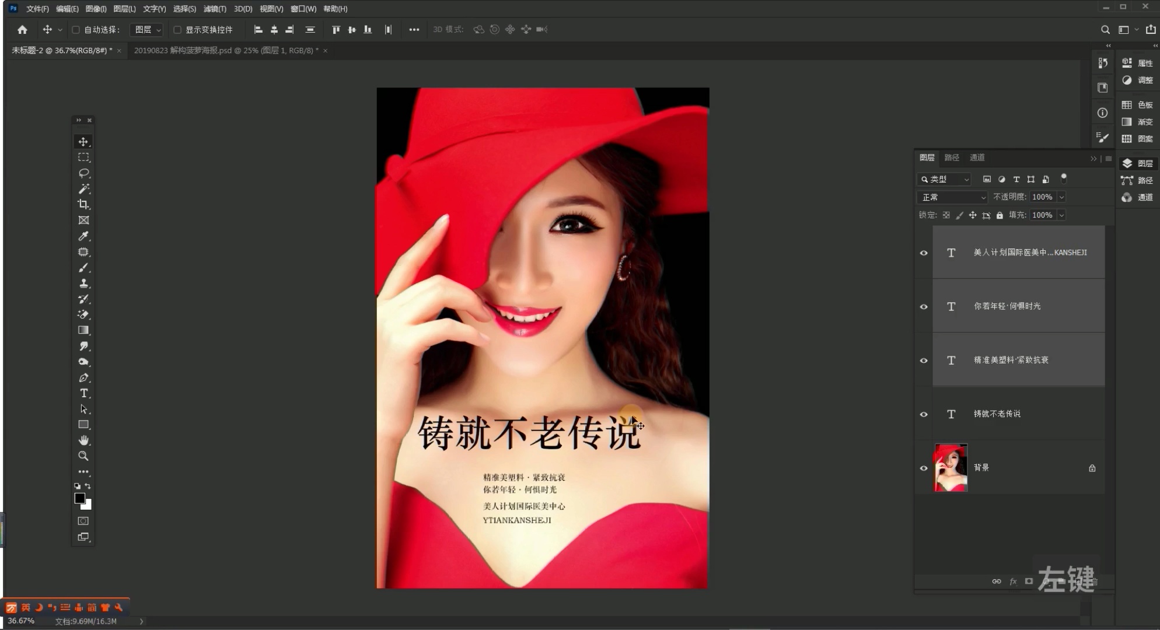Viewport: 1160px width, 630px height.
Task: Enable 显示变换控件 in the options bar
Action: (x=178, y=29)
